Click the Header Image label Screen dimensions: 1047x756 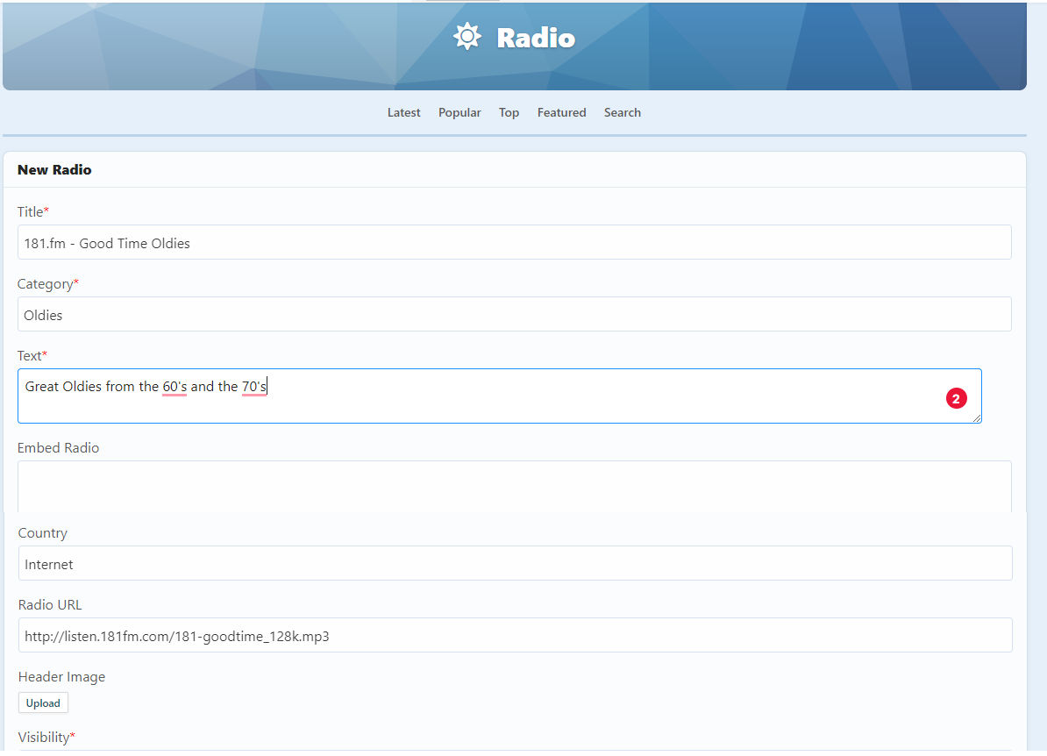pos(61,677)
